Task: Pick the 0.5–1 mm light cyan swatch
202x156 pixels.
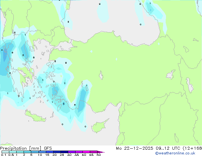Action: click(13, 152)
